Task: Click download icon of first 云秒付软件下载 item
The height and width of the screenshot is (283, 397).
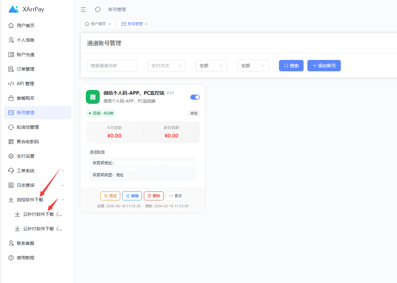Action: 17,214
